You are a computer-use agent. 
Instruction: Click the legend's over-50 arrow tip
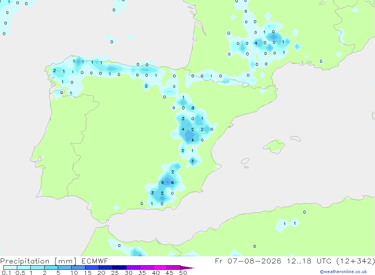click(188, 268)
